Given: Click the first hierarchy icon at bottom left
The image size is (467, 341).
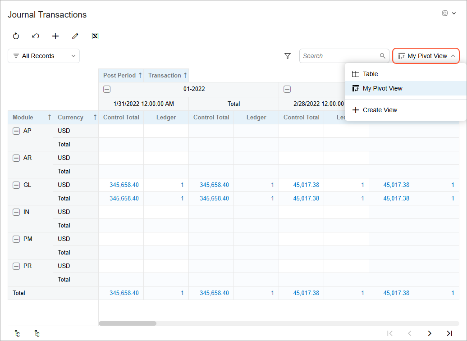Looking at the screenshot, I should [x=17, y=333].
